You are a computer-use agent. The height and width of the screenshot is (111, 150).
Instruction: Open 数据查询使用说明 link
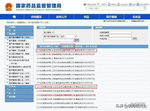[137, 21]
